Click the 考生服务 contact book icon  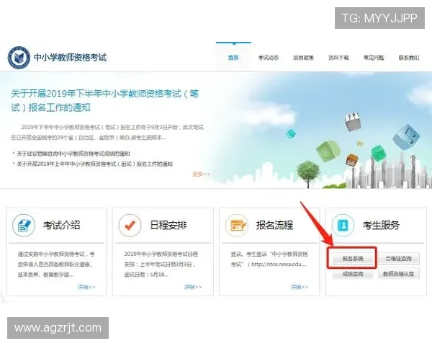click(343, 226)
